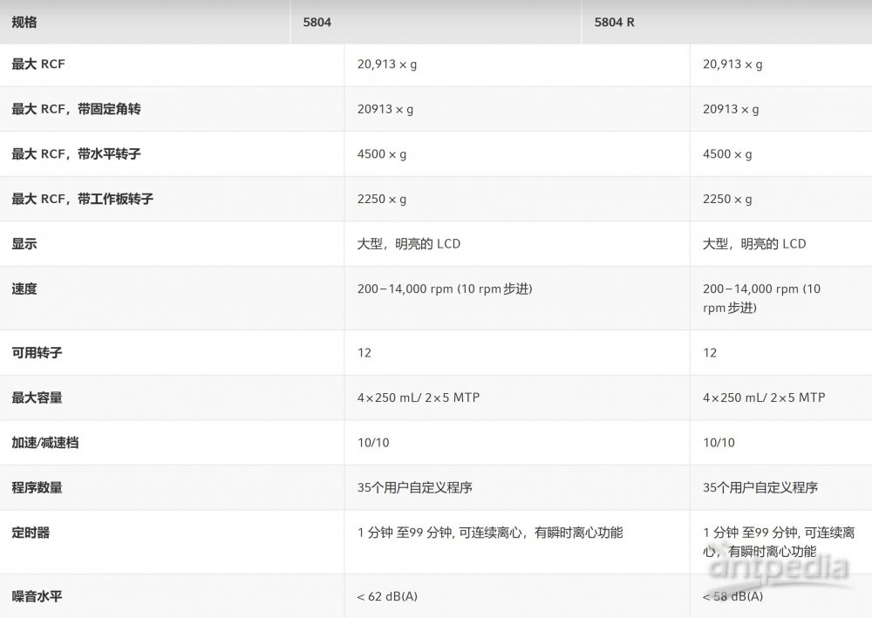Image resolution: width=872 pixels, height=618 pixels.
Task: Select the 可用转子 row label
Action: (x=37, y=353)
